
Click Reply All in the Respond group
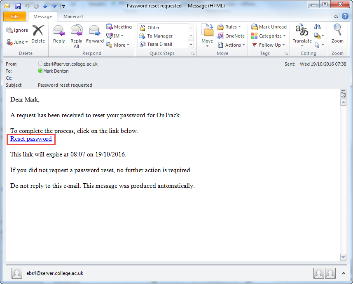pyautogui.click(x=76, y=36)
